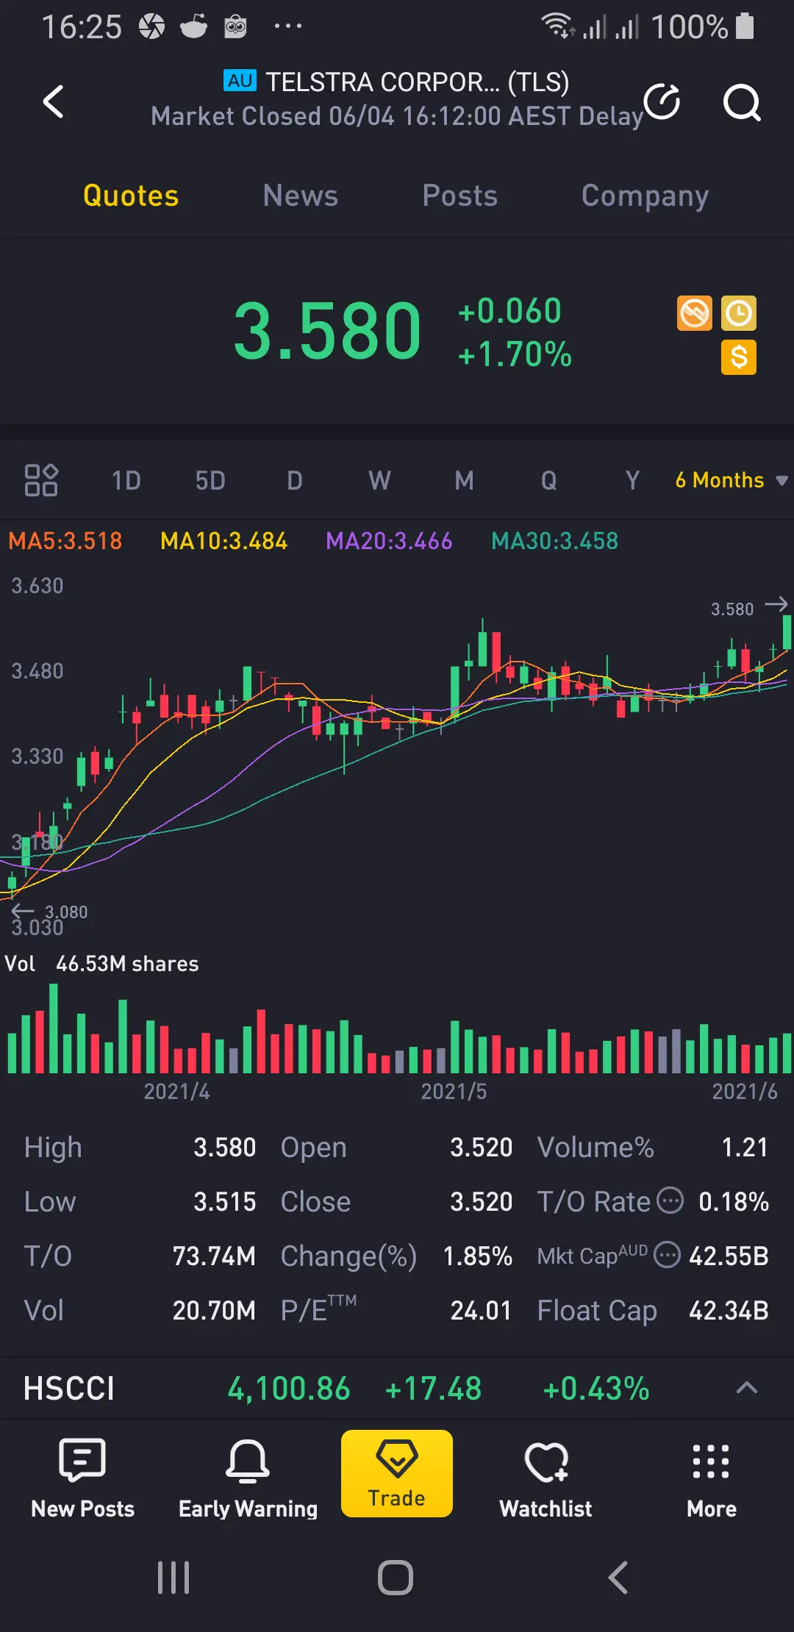Open New Posts in bottom bar

pyautogui.click(x=82, y=1478)
